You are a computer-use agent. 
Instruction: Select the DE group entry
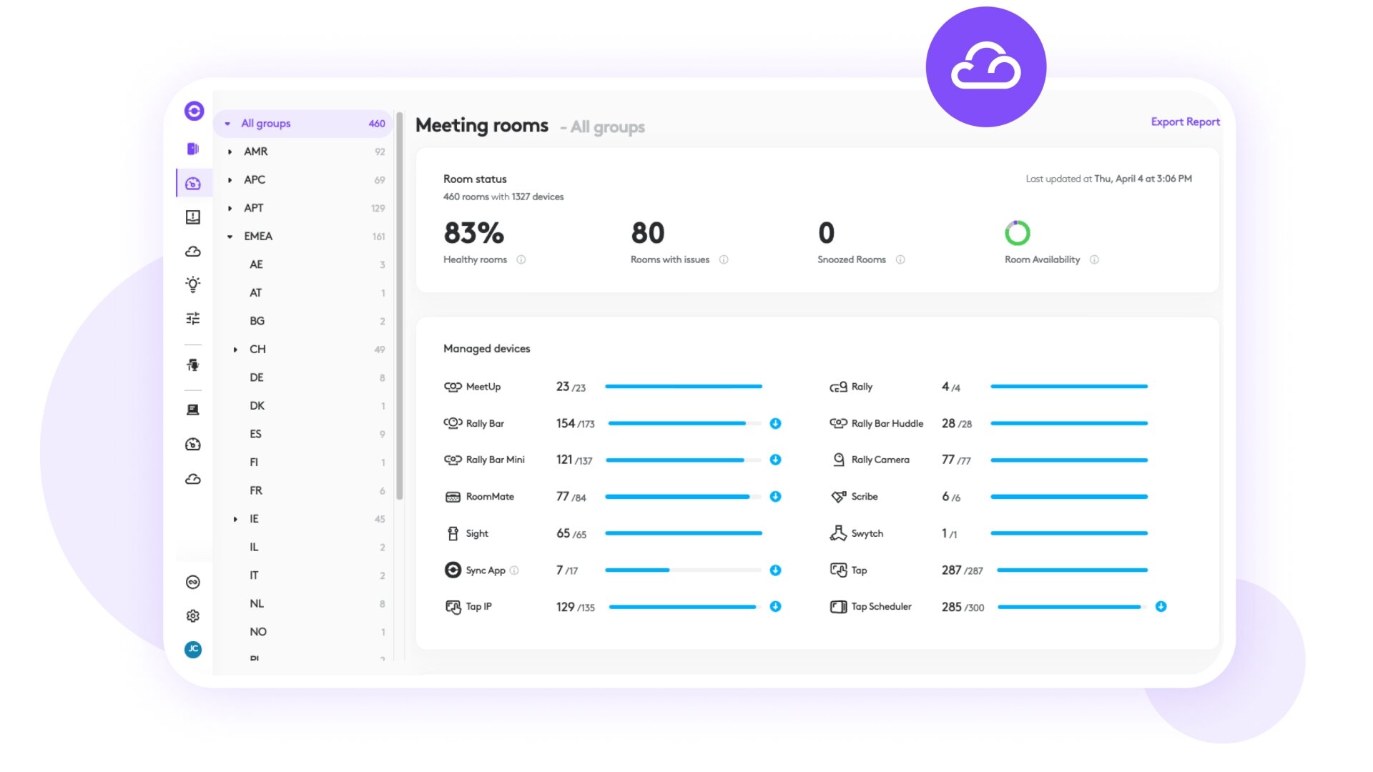257,377
